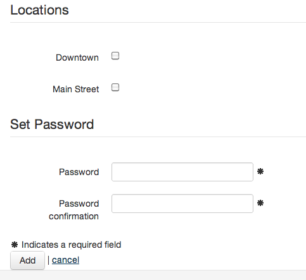
Task: Click the required asterisk beside Password confirmation
Action: tap(260, 203)
